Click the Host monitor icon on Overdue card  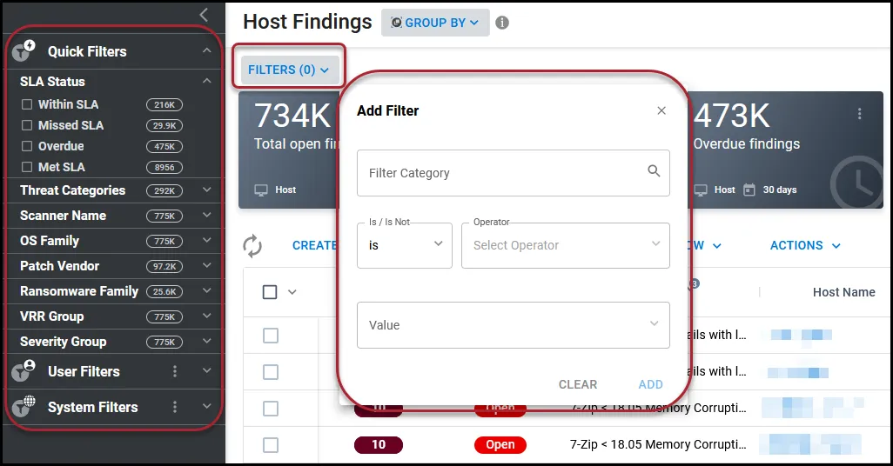pyautogui.click(x=701, y=190)
